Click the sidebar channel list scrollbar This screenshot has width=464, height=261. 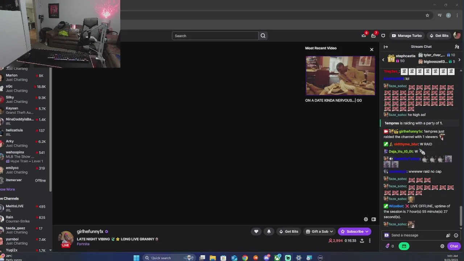[51, 130]
